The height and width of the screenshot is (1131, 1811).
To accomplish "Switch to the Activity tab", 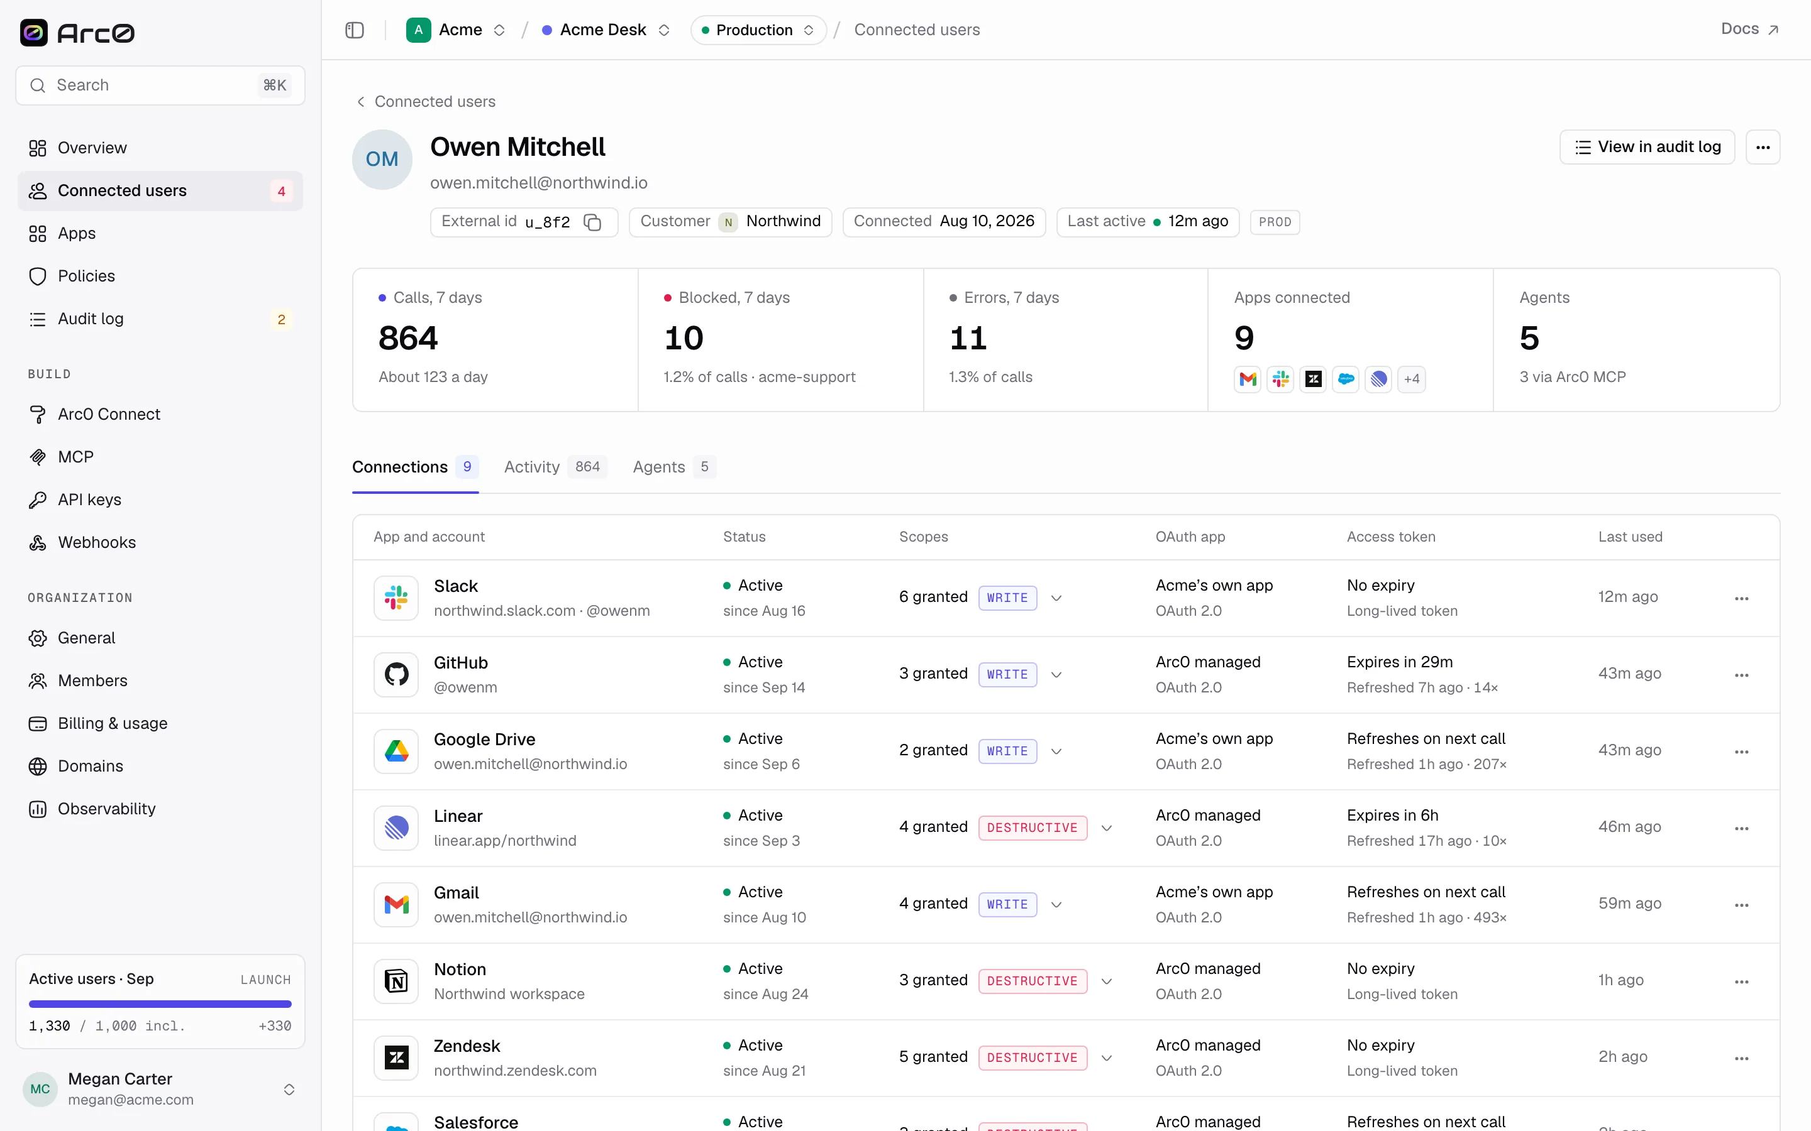I will [555, 467].
